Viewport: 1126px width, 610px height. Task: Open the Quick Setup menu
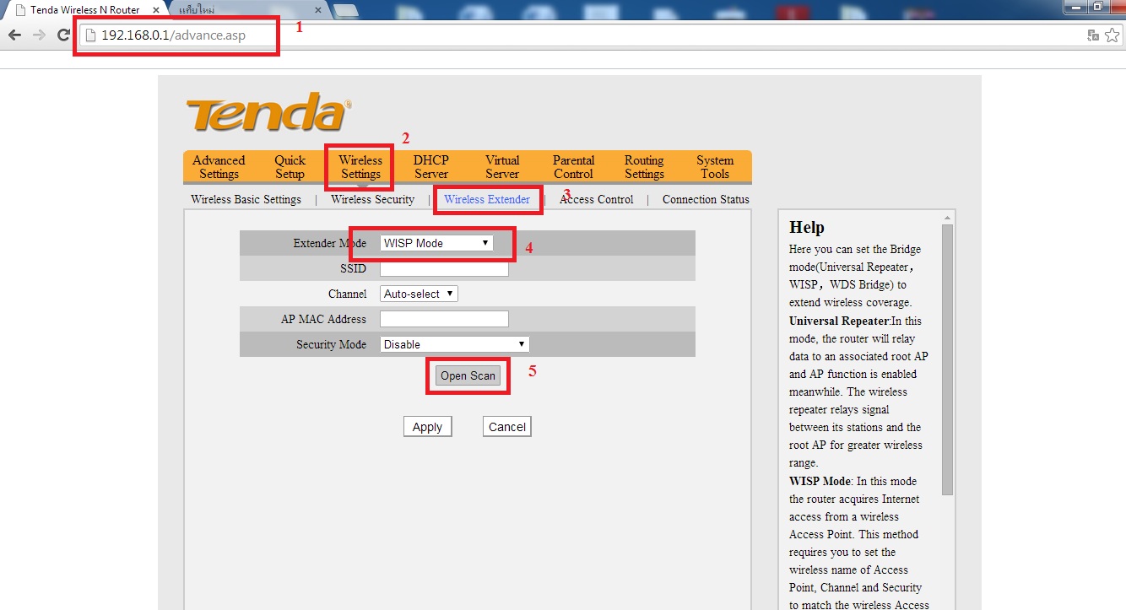(290, 167)
